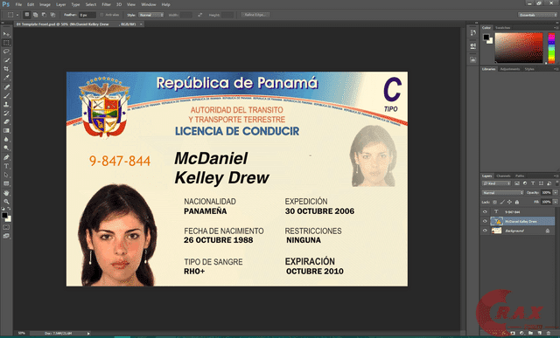Hide the 9-847-844 text layer
Image resolution: width=560 pixels, height=338 pixels.
point(485,211)
